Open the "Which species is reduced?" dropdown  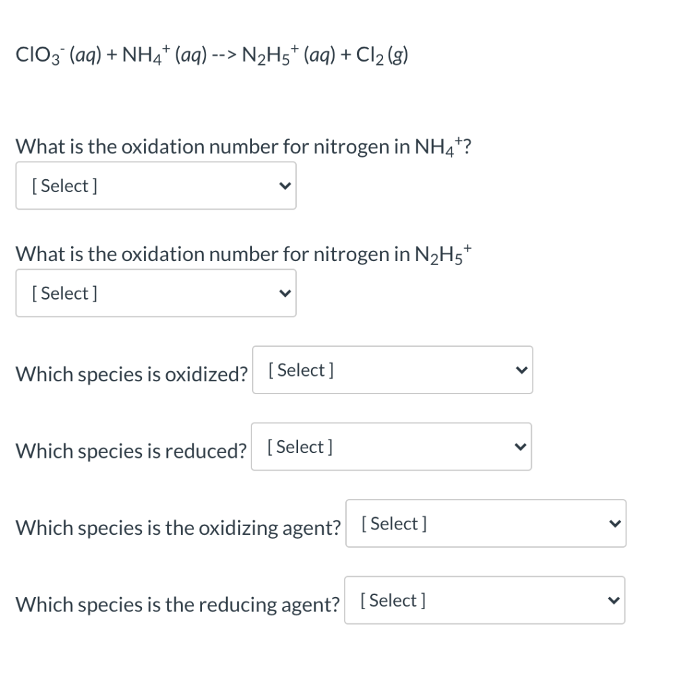point(392,446)
